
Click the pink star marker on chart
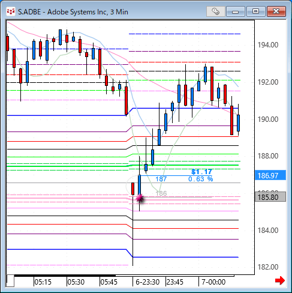(140, 198)
